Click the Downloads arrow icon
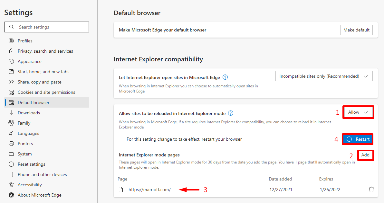Viewport: 384px width, 203px height. click(11, 113)
